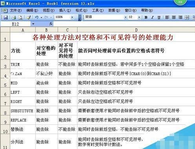Click 不能去除 cell in TRIM row
The width and height of the screenshot is (195, 149).
pos(67,64)
